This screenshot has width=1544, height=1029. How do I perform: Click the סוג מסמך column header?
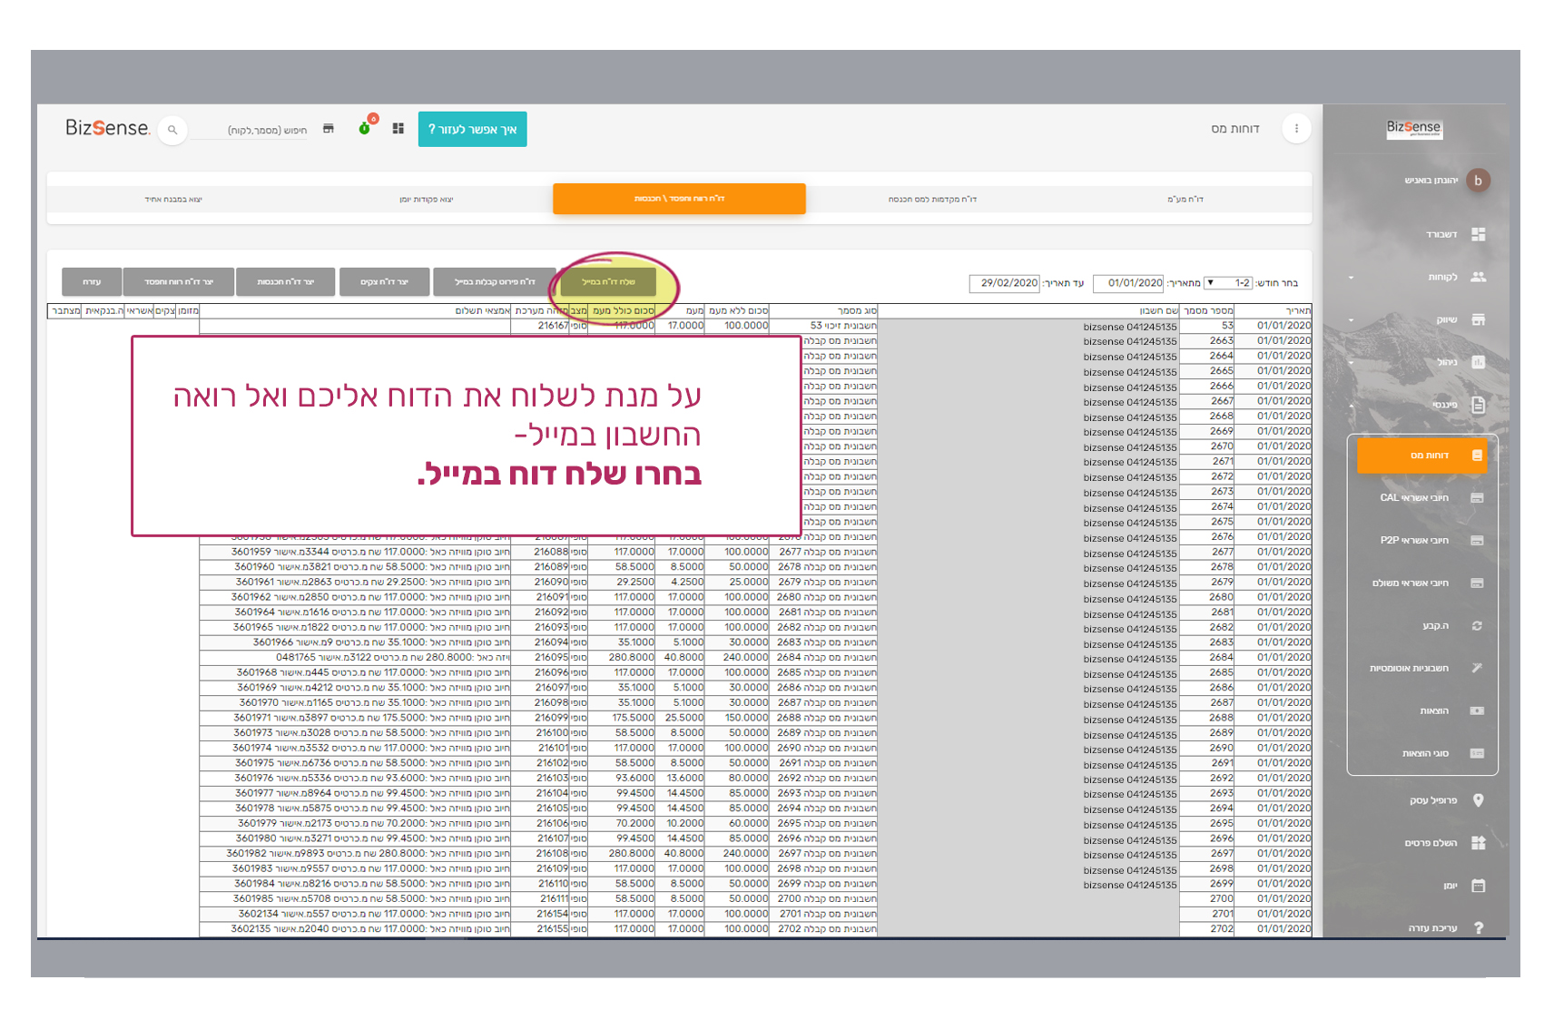pos(823,311)
